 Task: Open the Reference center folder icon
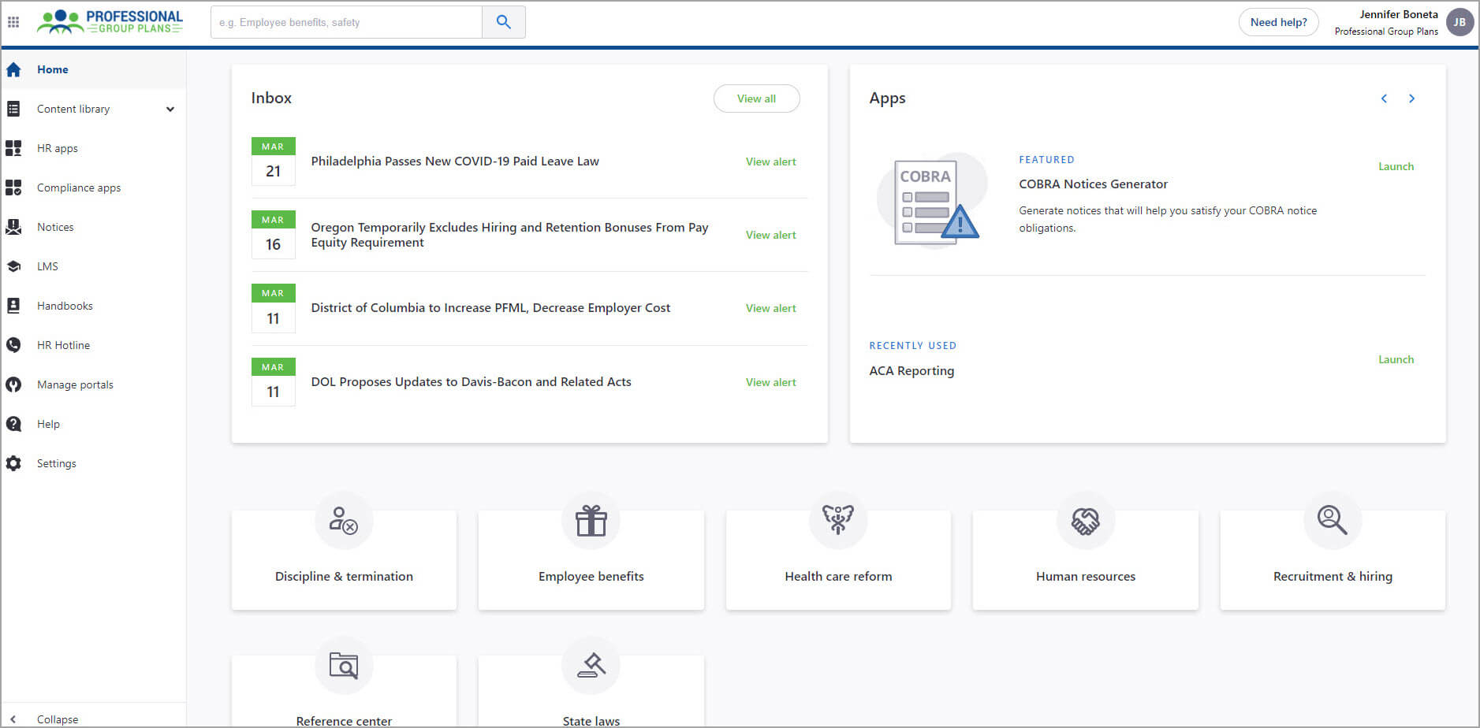[344, 666]
